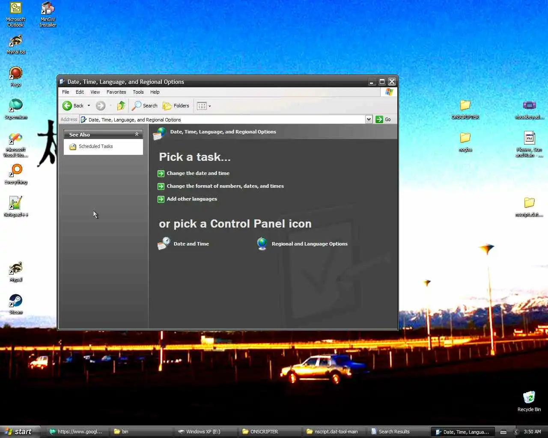
Task: Select Change the date and time
Action: 194,173
